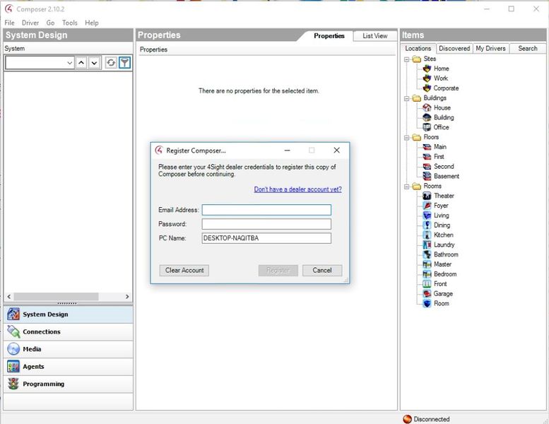
Task: Click the refresh icon in System Design toolbar
Action: (111, 63)
